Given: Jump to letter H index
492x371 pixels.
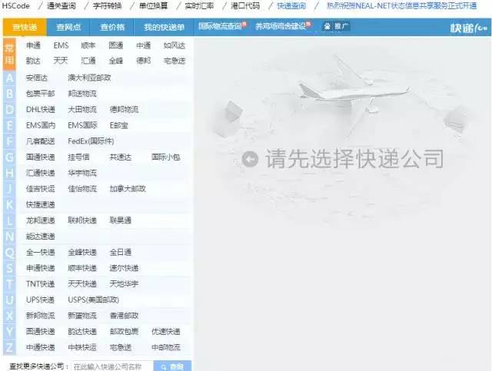Looking at the screenshot, I should [9, 173].
